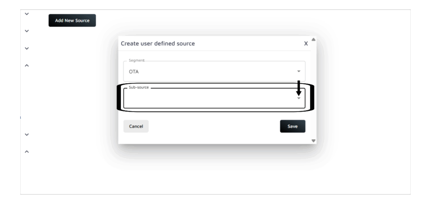Expand the topmost sidebar chevron

tap(27, 14)
